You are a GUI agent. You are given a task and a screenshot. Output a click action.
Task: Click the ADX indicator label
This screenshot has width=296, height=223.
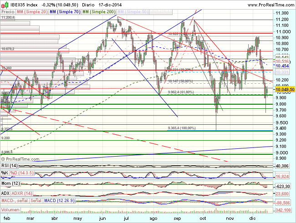[5, 193]
